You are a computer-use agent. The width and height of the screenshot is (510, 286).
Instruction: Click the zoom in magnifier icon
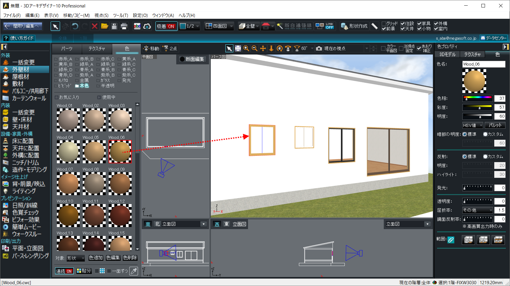pyautogui.click(x=246, y=48)
